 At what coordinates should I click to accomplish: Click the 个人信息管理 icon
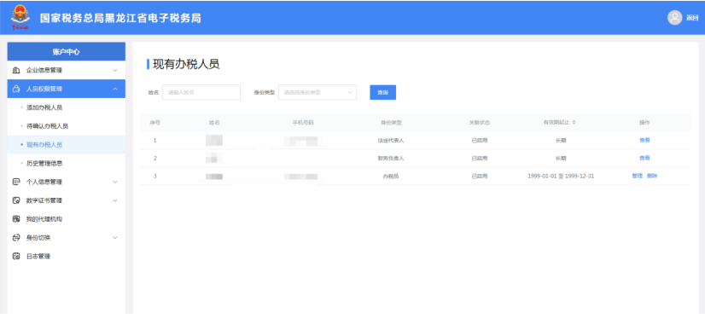pyautogui.click(x=16, y=182)
